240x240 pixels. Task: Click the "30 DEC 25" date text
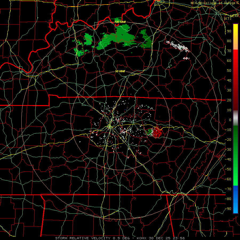(160, 238)
